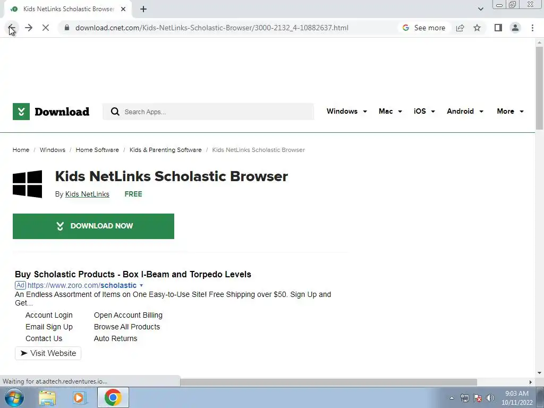Expand the iOS menu
The image size is (544, 408).
coord(424,112)
